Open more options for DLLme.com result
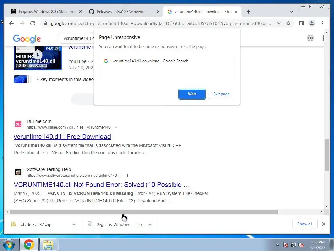Screen dimensions: 334x251 pos(116,127)
